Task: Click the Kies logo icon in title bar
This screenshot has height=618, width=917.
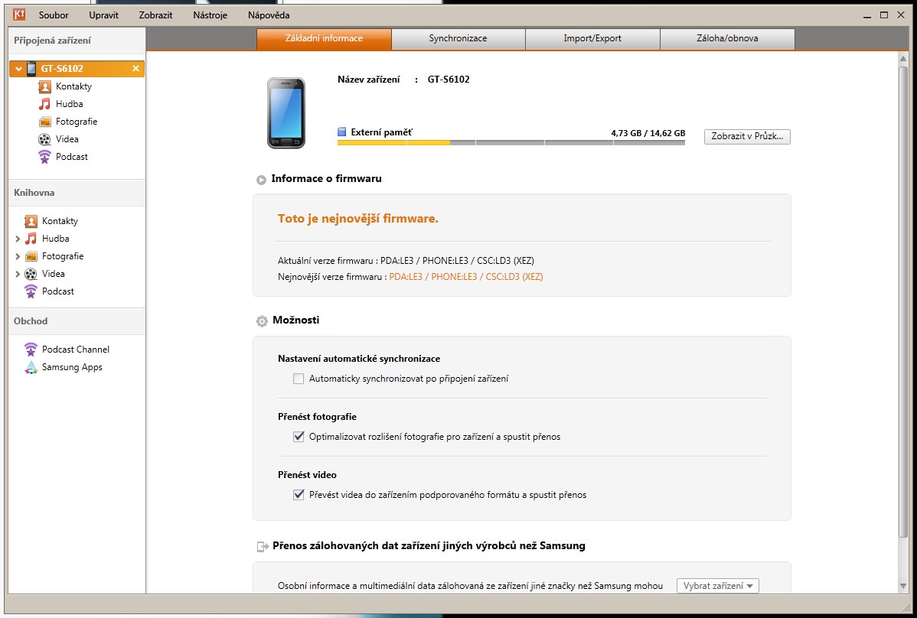Action: pyautogui.click(x=19, y=14)
